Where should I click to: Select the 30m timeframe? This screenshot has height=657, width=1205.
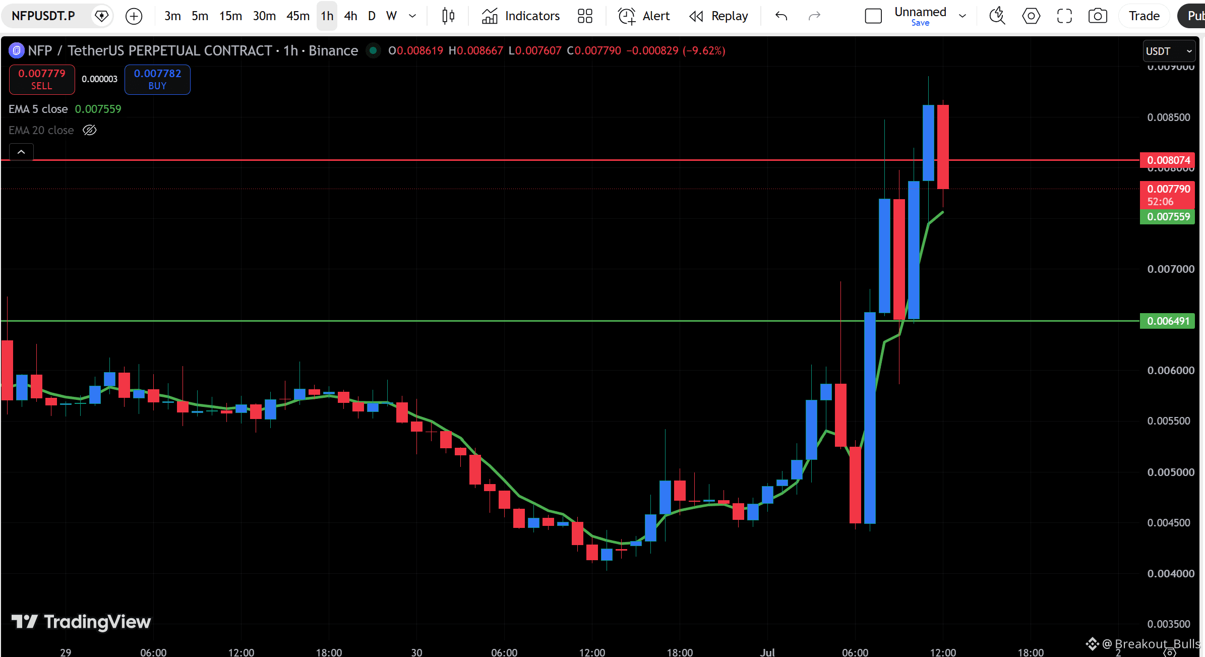(264, 16)
